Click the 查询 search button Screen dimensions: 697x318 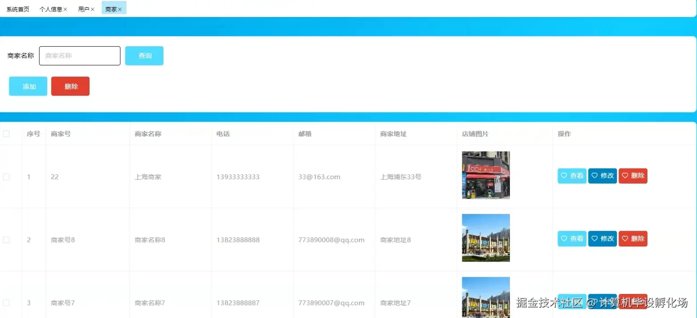(x=144, y=56)
